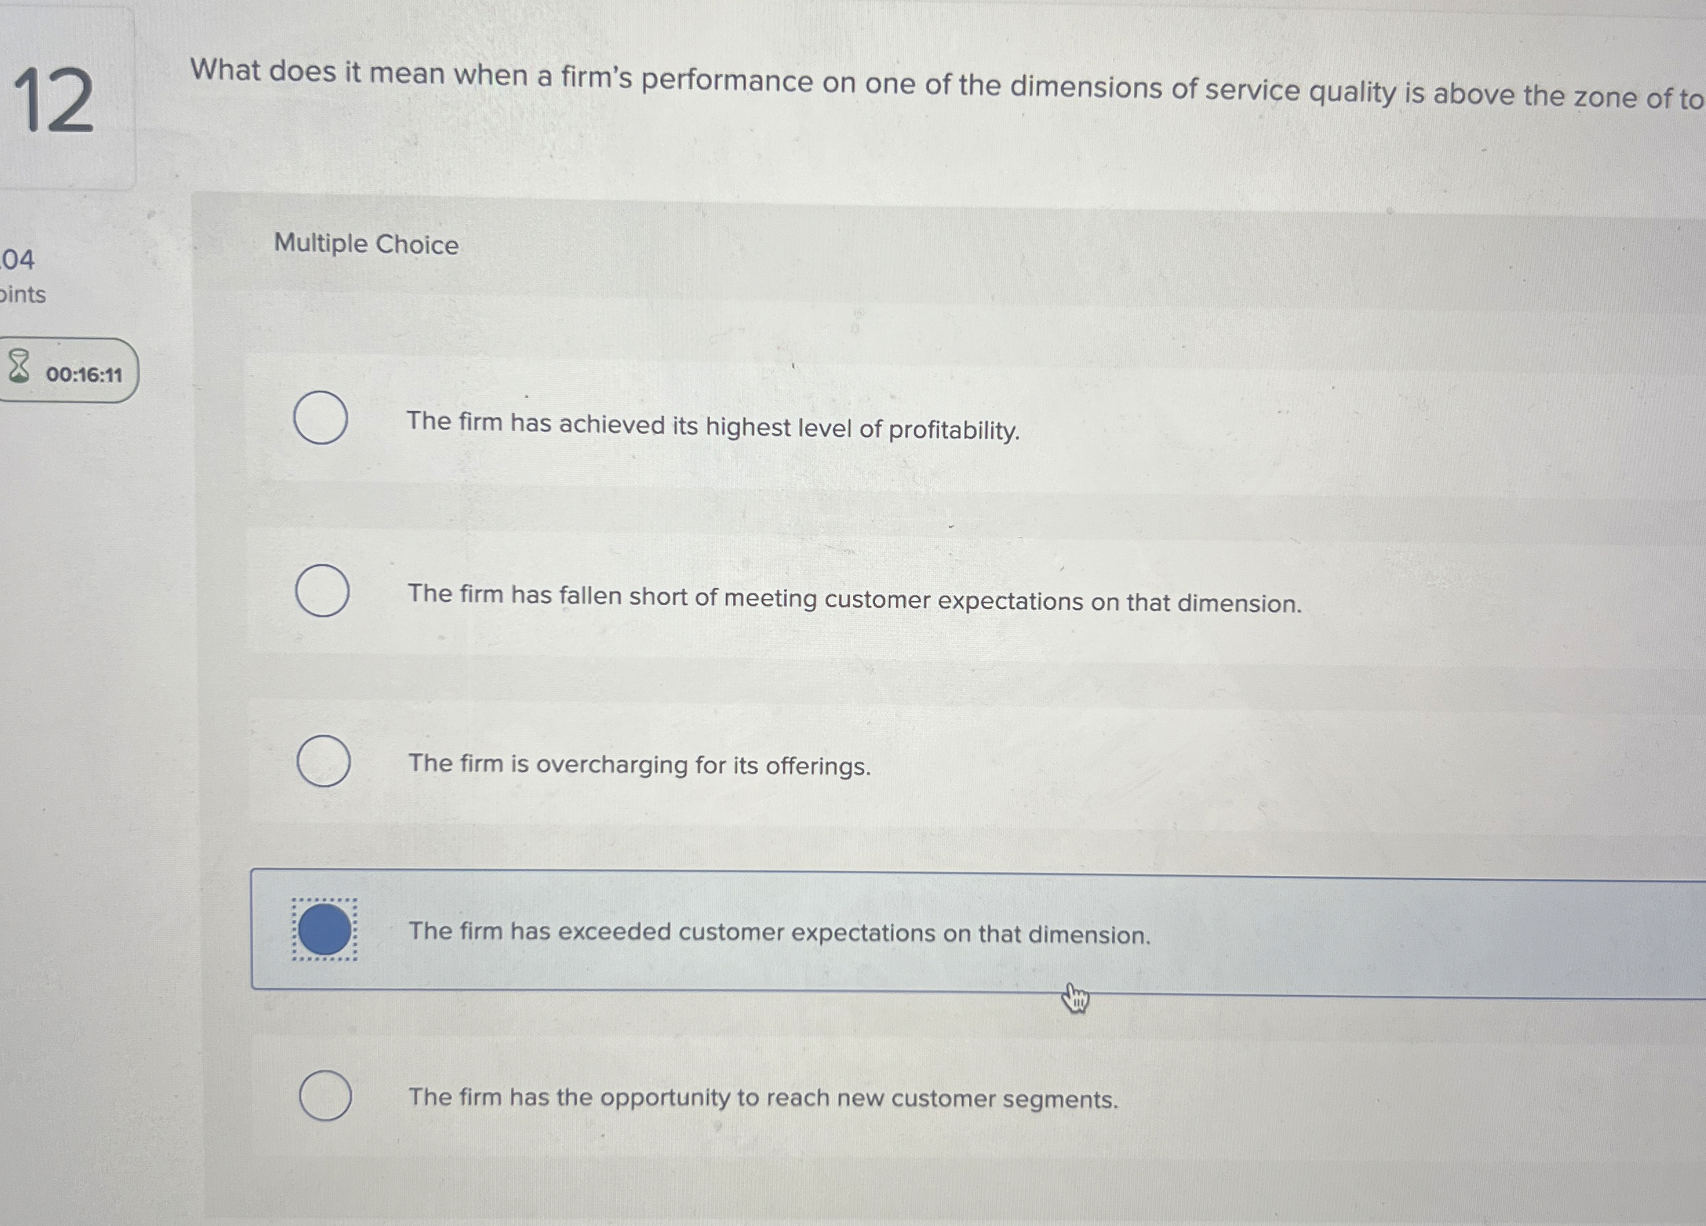Viewport: 1706px width, 1226px height.
Task: Choose option 'fallen short of meeting customer expectations'
Action: (x=322, y=591)
